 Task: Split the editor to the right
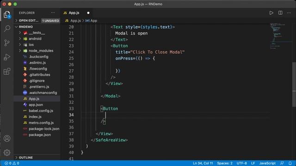(x=280, y=13)
